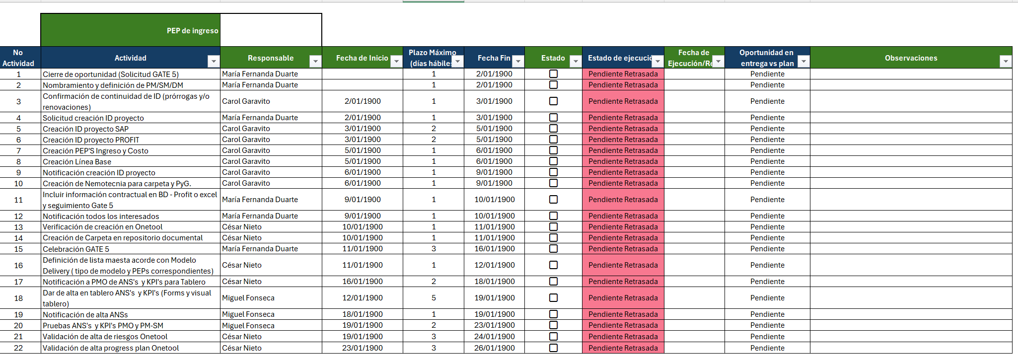Tick Estado checkbox for Confirmación de continuidad row
This screenshot has width=1018, height=363.
553,101
